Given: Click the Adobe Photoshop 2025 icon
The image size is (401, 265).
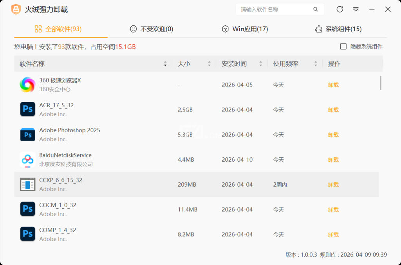Looking at the screenshot, I should (28, 134).
